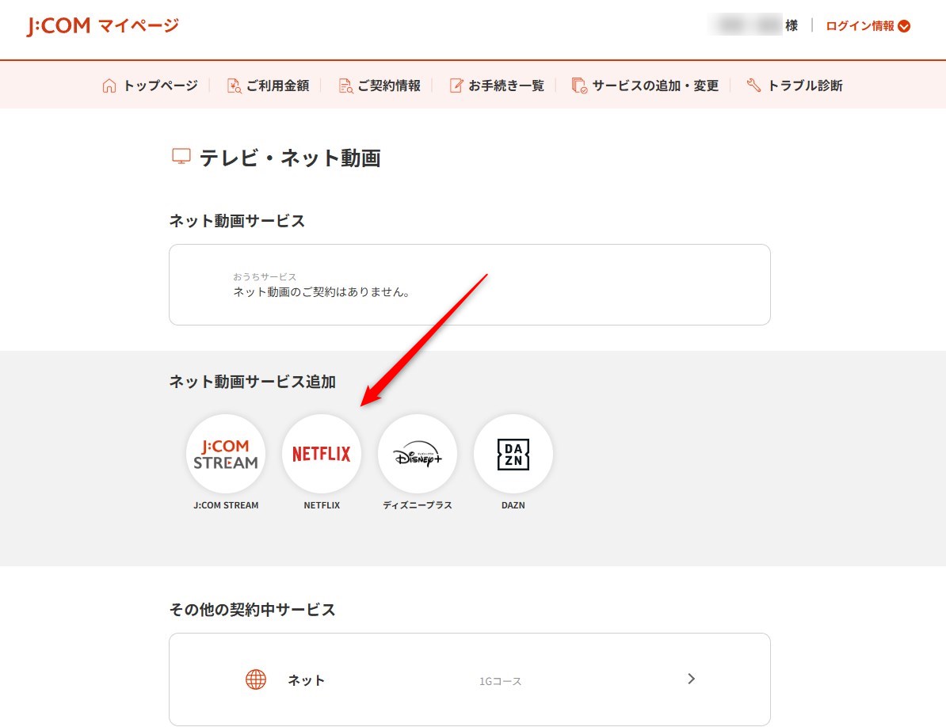946x727 pixels.
Task: Expand the ログイン情報 dropdown arrow
Action: (x=904, y=26)
